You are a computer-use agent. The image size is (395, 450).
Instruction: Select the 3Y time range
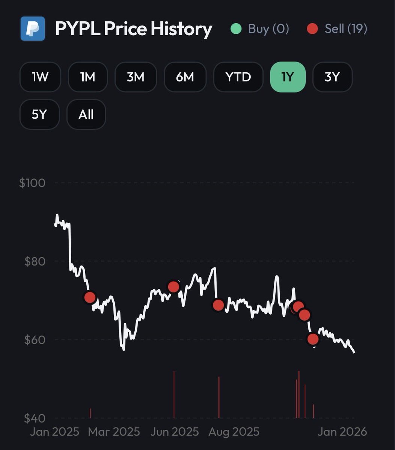tap(332, 77)
